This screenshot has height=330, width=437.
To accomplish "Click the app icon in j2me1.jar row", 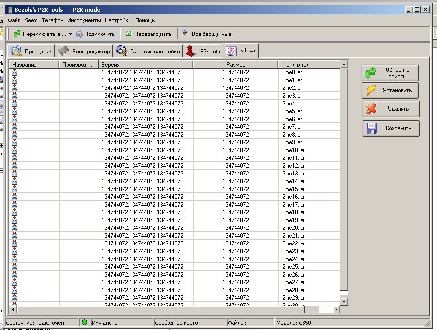I will point(15,80).
